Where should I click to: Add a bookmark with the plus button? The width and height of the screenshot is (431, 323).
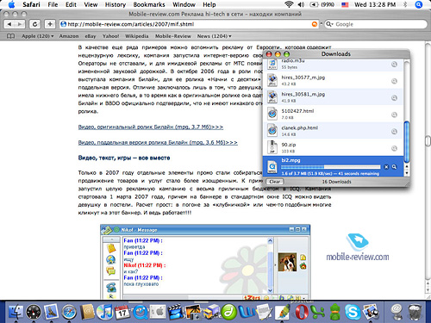(x=50, y=24)
